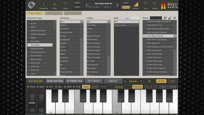The height and width of the screenshot is (115, 204).
Task: Toggle Fill Octave option
Action: pyautogui.click(x=137, y=87)
